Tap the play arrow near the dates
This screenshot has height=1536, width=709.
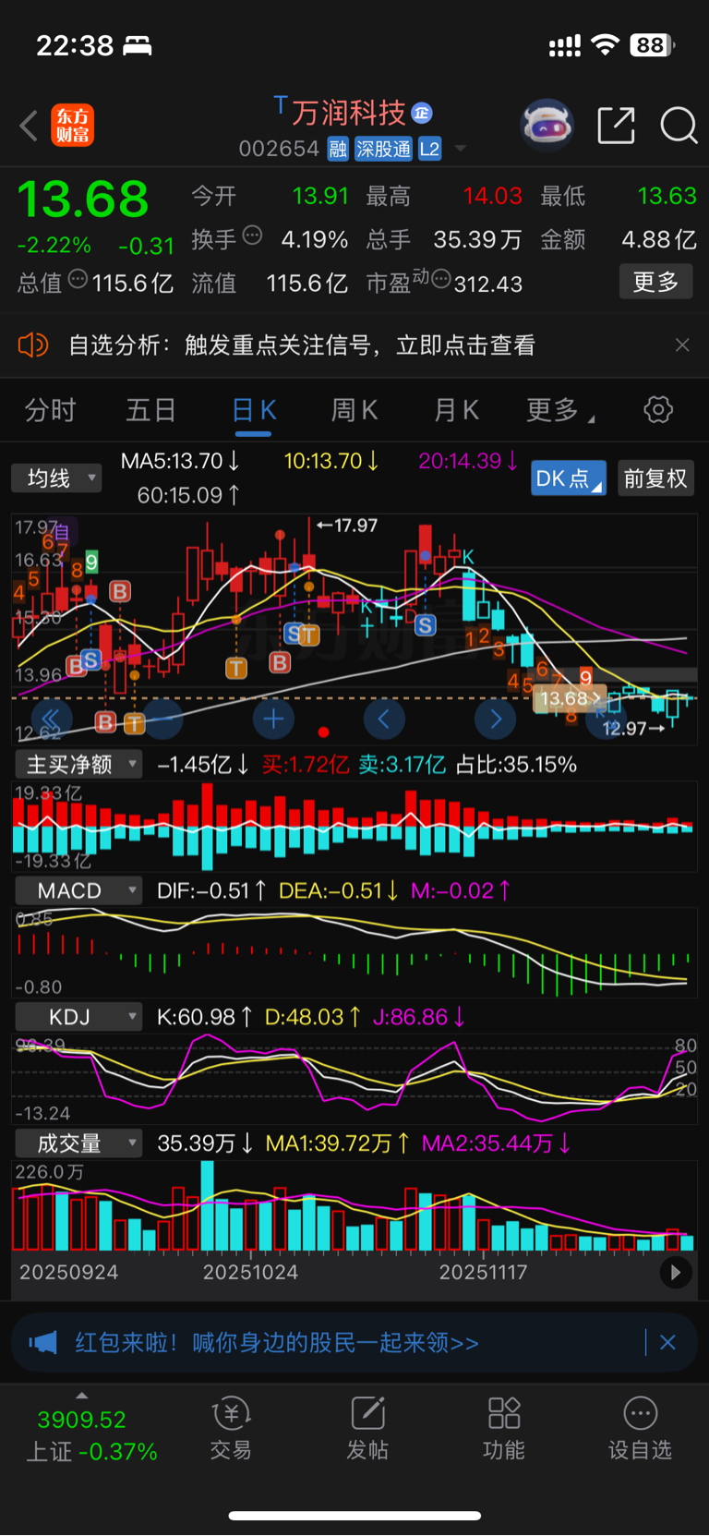676,1273
